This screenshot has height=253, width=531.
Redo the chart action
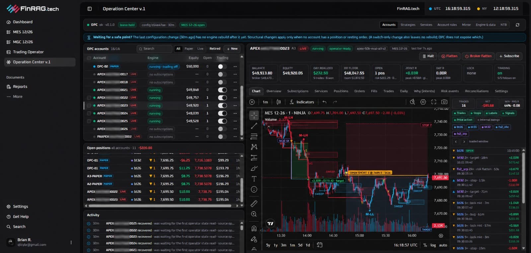(335, 102)
